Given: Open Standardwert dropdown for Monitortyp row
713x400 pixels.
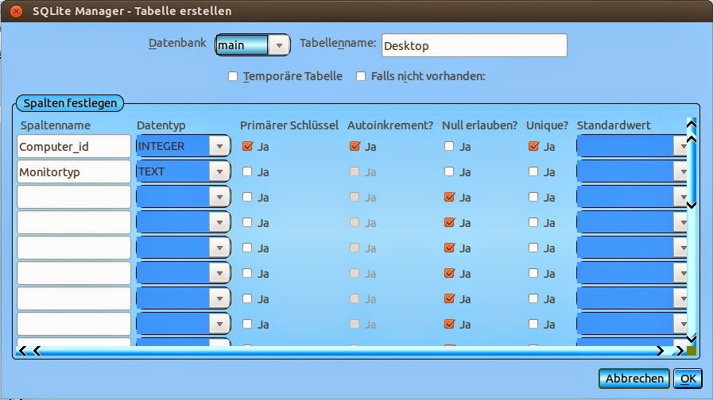Looking at the screenshot, I should pyautogui.click(x=632, y=171).
